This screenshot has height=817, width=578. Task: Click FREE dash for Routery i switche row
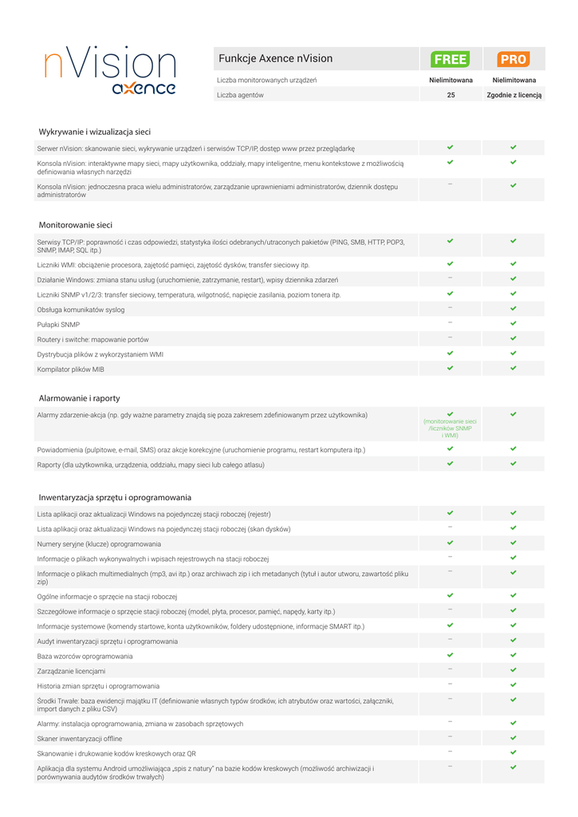(x=450, y=338)
